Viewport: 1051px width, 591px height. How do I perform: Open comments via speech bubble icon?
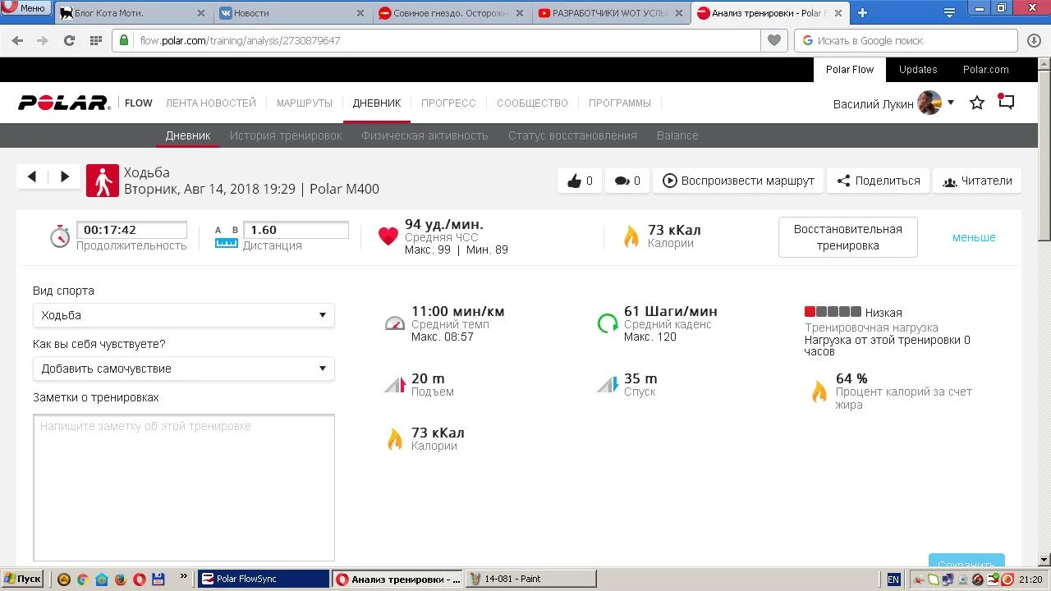coord(622,181)
